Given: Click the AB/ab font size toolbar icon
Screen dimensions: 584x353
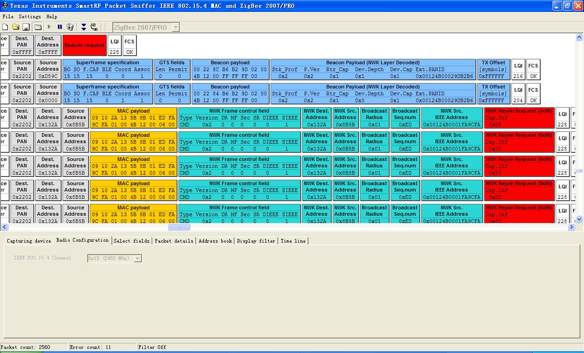Looking at the screenshot, I should click(94, 27).
